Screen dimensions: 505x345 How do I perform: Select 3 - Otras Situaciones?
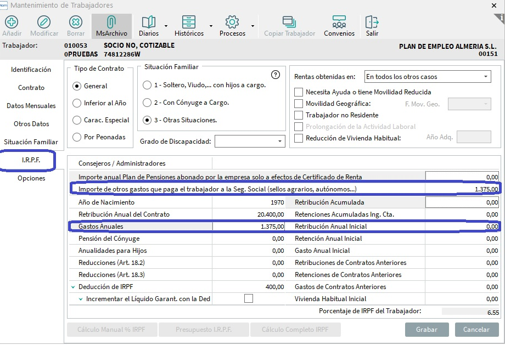[x=147, y=120]
